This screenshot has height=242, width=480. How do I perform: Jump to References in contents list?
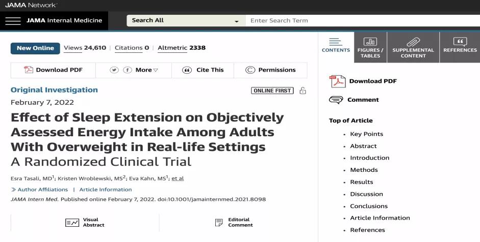point(367,230)
